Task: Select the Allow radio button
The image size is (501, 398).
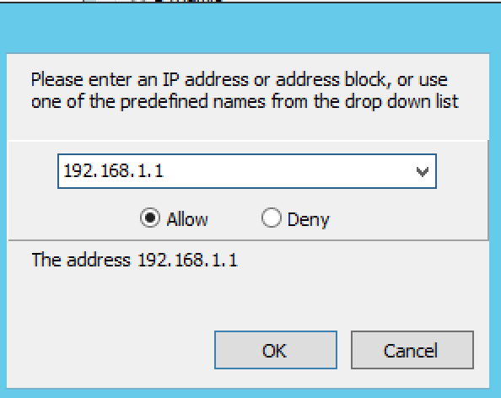Action: pos(150,218)
